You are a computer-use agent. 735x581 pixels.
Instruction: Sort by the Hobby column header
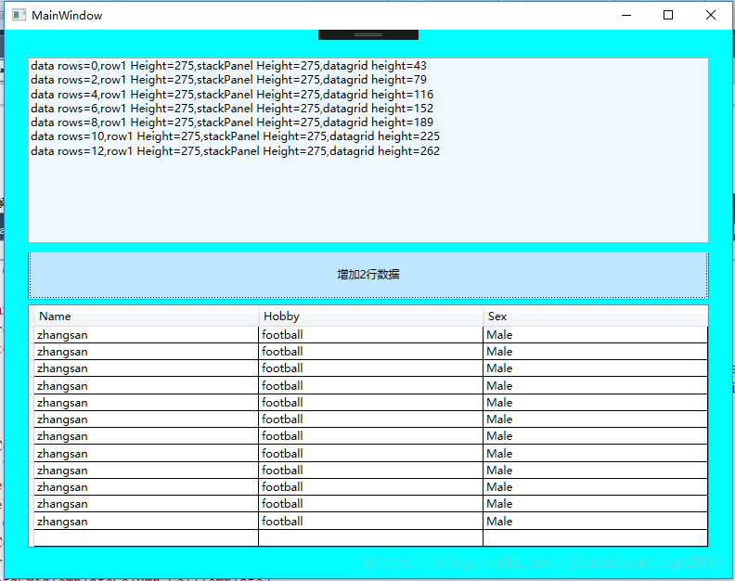coord(371,316)
